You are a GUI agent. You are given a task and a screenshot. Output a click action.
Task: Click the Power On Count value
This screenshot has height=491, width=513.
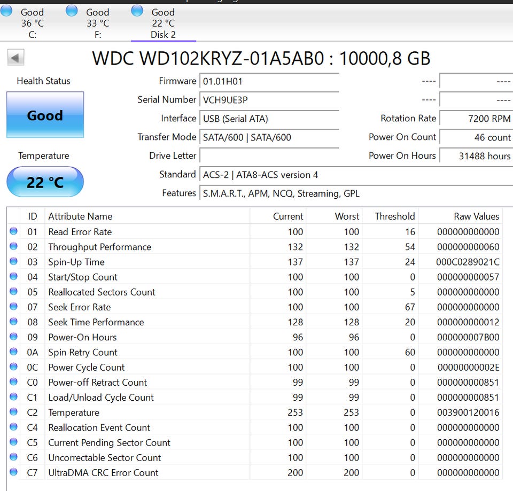click(x=476, y=137)
